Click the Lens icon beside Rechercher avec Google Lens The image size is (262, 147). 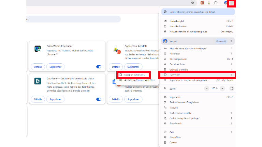tap(165, 102)
